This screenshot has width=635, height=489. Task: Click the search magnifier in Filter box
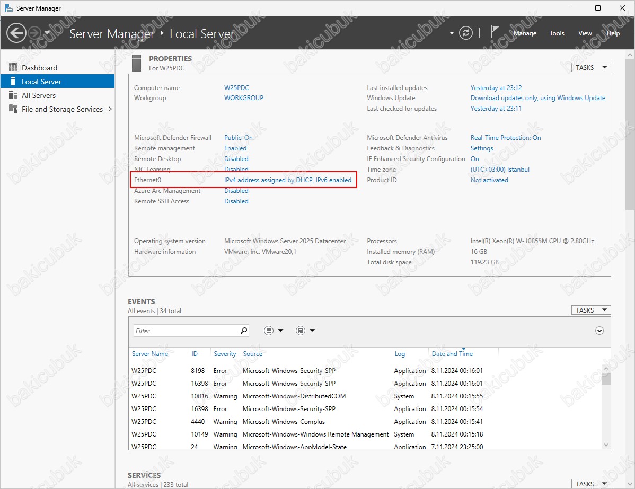coord(244,331)
